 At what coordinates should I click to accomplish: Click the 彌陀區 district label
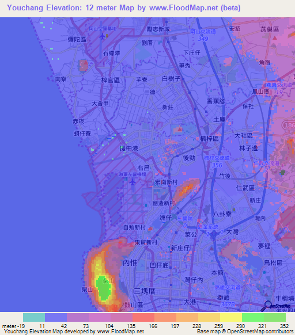click(77, 39)
